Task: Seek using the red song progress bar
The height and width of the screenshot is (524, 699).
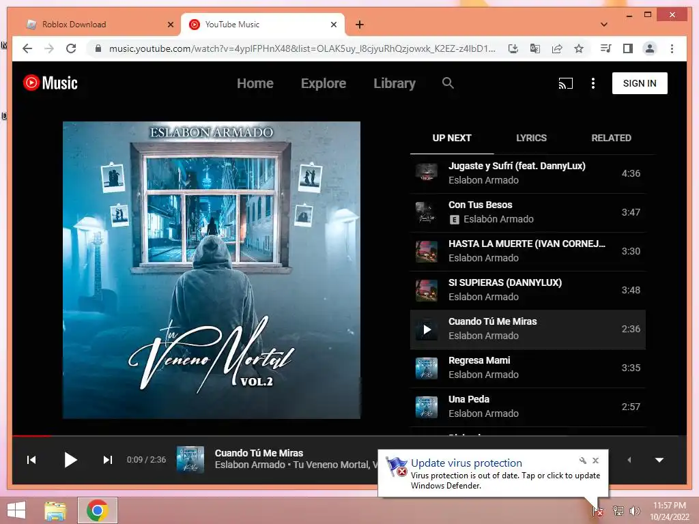Action: 32,435
